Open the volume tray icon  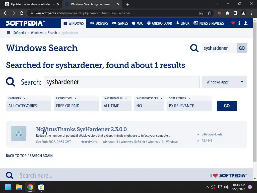(226, 187)
